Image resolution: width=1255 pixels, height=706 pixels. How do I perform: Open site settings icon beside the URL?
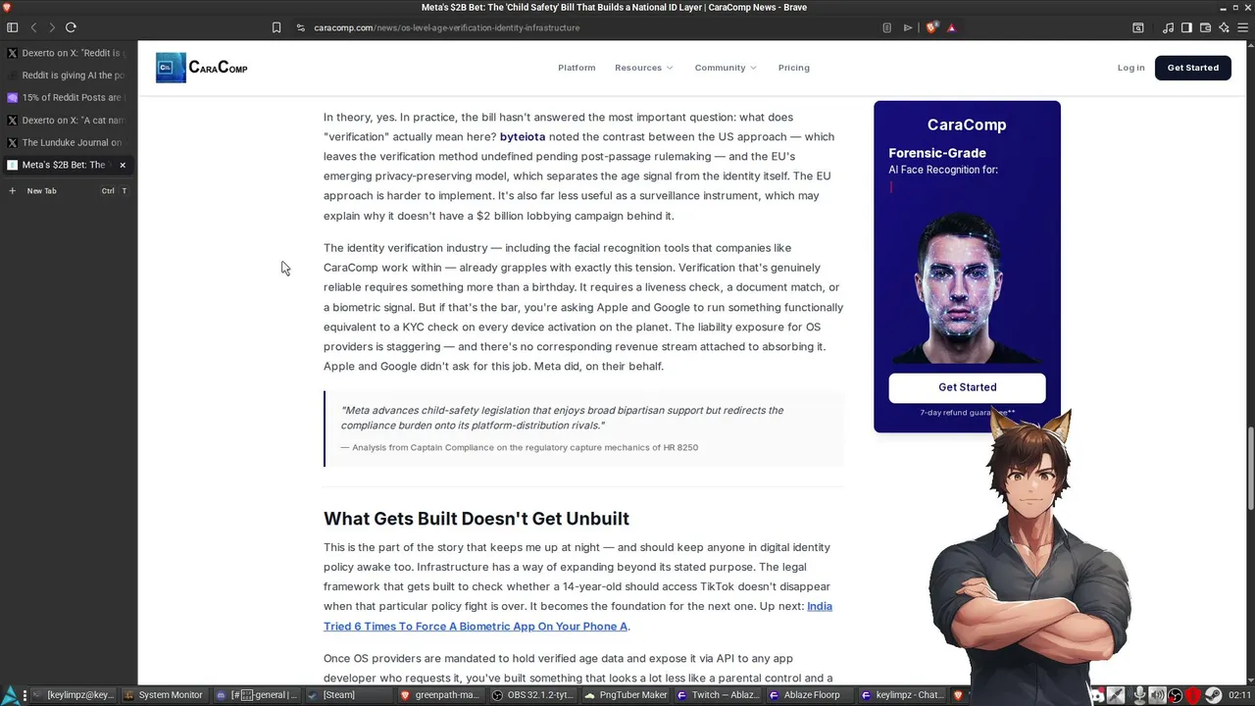coord(301,27)
